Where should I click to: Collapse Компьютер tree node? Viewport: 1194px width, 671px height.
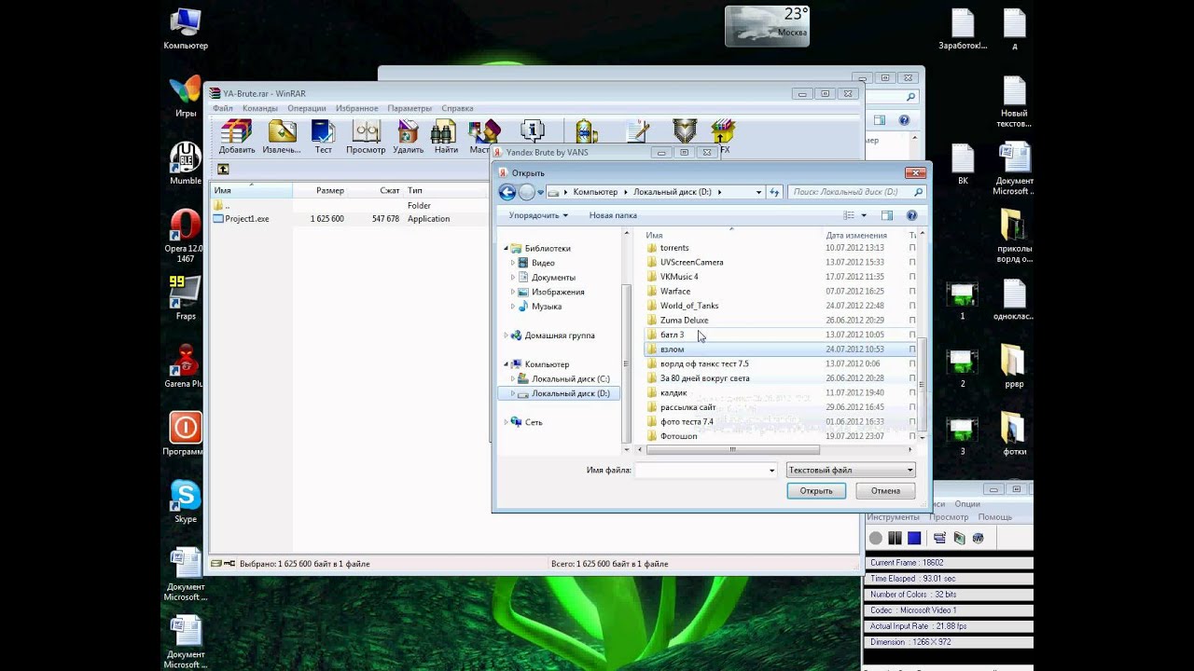point(507,364)
